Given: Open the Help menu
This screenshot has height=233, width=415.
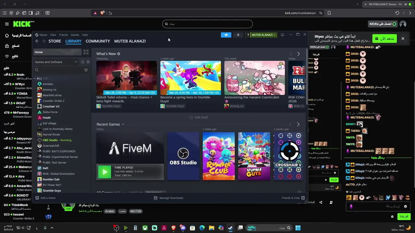Looking at the screenshot, I should coord(85,35).
